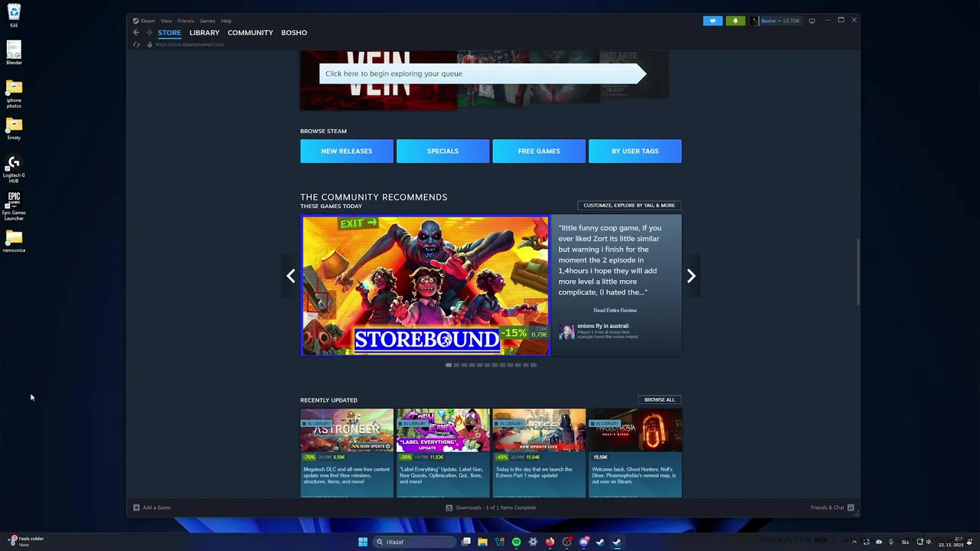
Task: Click the FREE GAMES button
Action: tap(539, 152)
